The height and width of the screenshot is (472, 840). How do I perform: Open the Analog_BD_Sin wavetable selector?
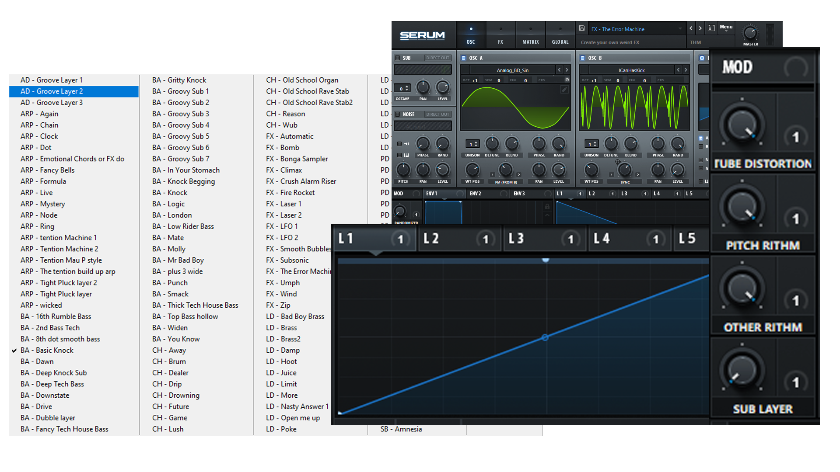(512, 70)
